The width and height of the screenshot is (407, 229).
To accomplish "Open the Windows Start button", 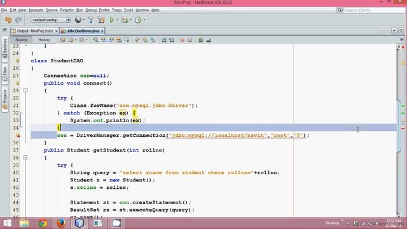I will (7, 223).
